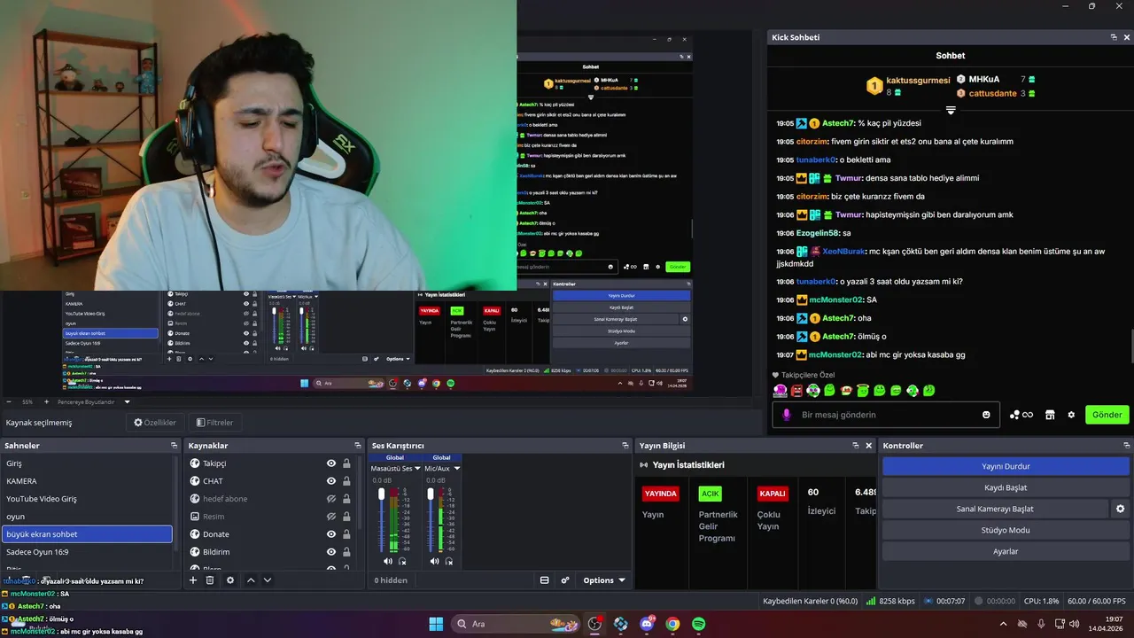Collapse the chat leaderboard chevron
This screenshot has width=1134, height=638.
pos(951,111)
